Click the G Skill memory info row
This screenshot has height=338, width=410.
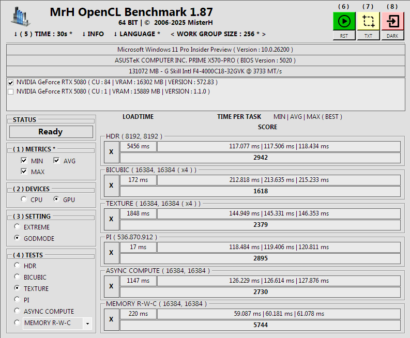[206, 71]
